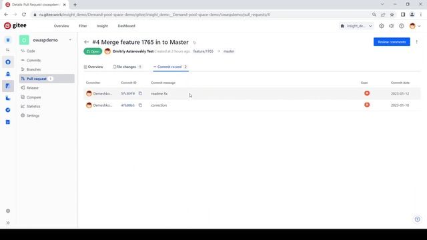The height and width of the screenshot is (240, 427).
Task: Open commit 5fc89f0 link
Action: (x=127, y=93)
